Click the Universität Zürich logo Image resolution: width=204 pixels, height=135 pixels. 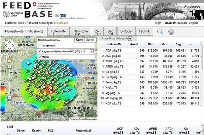point(12,14)
